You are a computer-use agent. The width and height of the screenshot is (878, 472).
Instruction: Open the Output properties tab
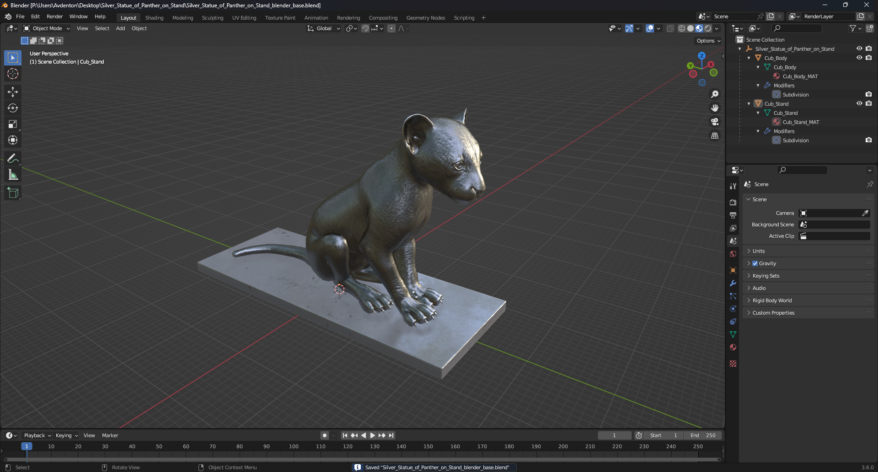[x=733, y=215]
